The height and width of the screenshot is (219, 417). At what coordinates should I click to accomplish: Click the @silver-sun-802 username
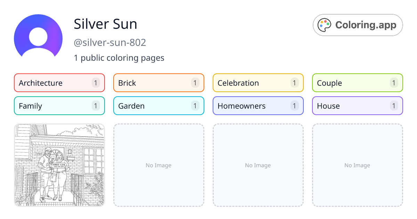(x=110, y=42)
